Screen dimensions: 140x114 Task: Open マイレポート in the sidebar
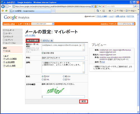(13, 30)
